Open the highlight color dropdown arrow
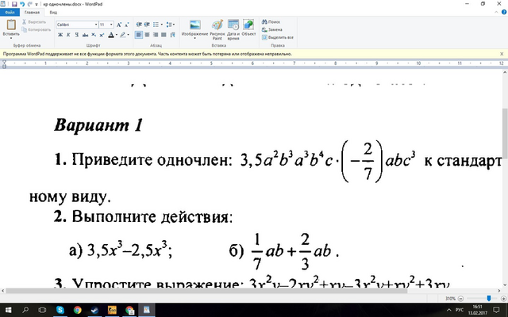Image resolution: width=508 pixels, height=317 pixels. click(x=129, y=35)
